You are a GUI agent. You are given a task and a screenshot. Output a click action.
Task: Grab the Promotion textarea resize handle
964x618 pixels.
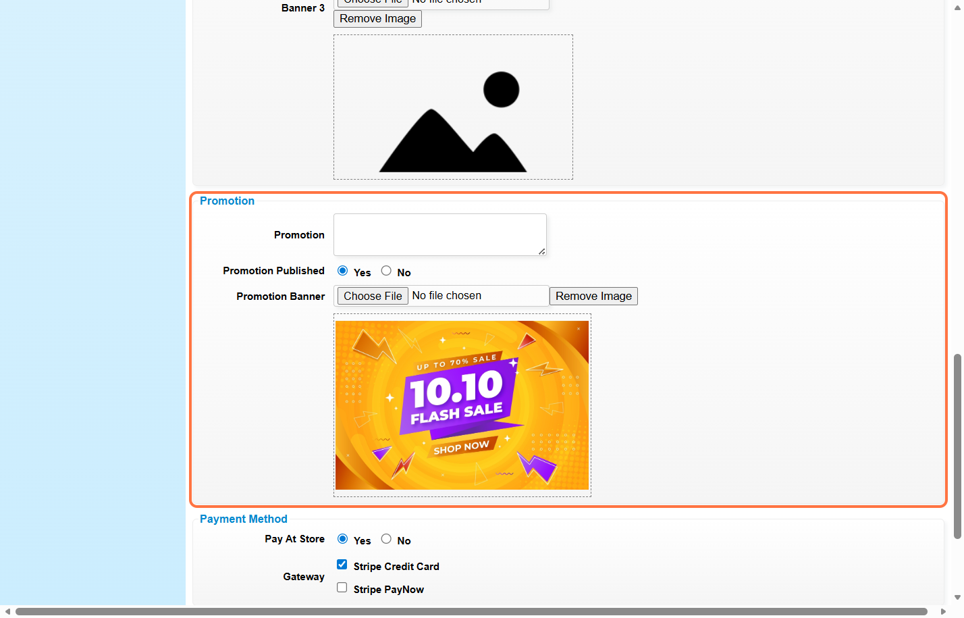(x=541, y=251)
